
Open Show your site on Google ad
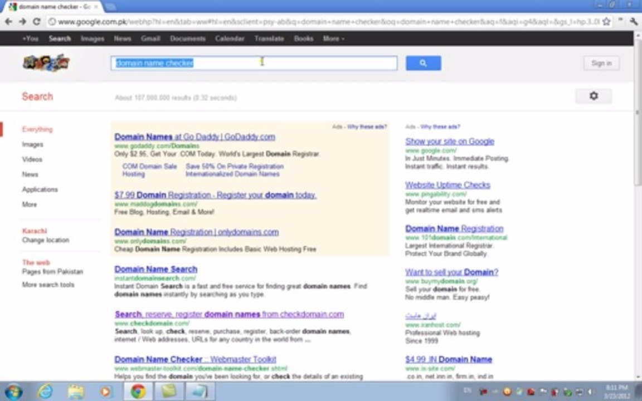[450, 141]
